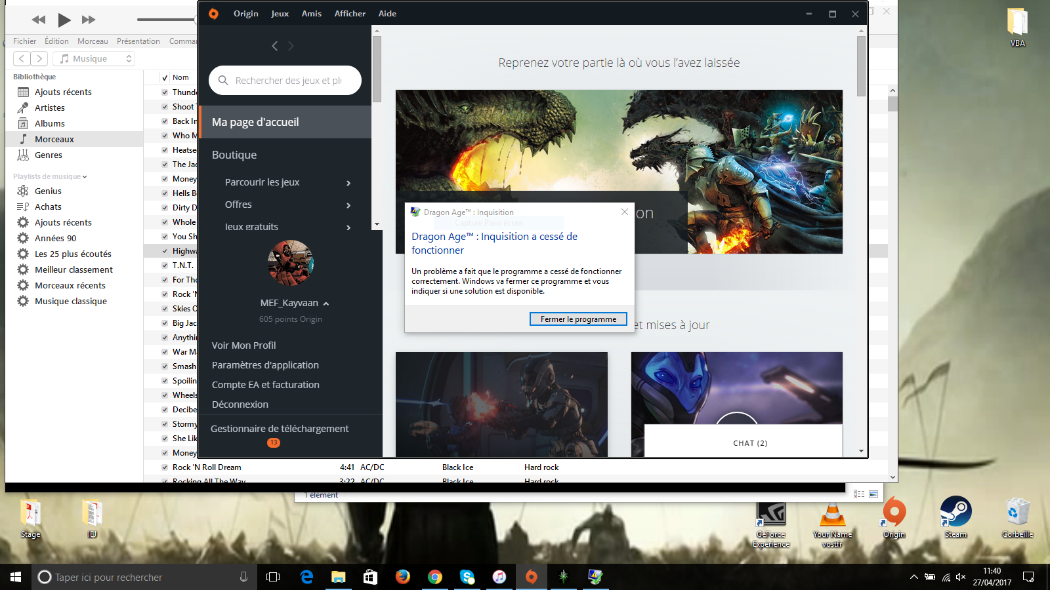This screenshot has width=1050, height=590.
Task: Uncheck the Rock 'N Roll Dream checkbox
Action: pyautogui.click(x=165, y=467)
